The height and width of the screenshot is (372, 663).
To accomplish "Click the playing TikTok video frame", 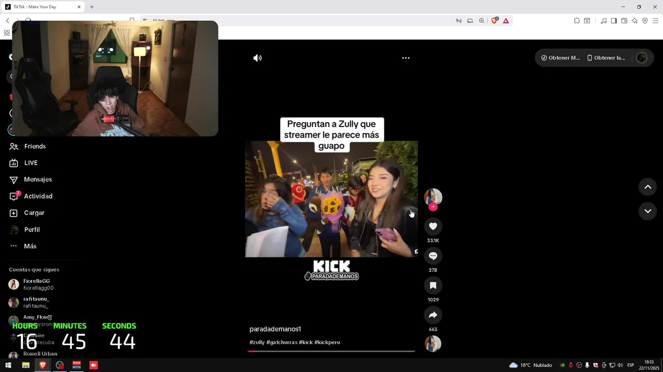I will coord(331,199).
